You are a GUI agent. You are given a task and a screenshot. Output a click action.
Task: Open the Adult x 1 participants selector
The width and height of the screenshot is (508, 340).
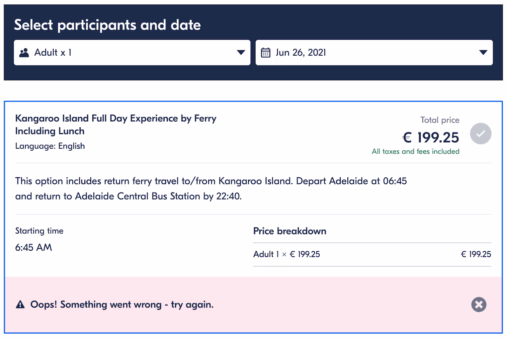click(x=132, y=52)
